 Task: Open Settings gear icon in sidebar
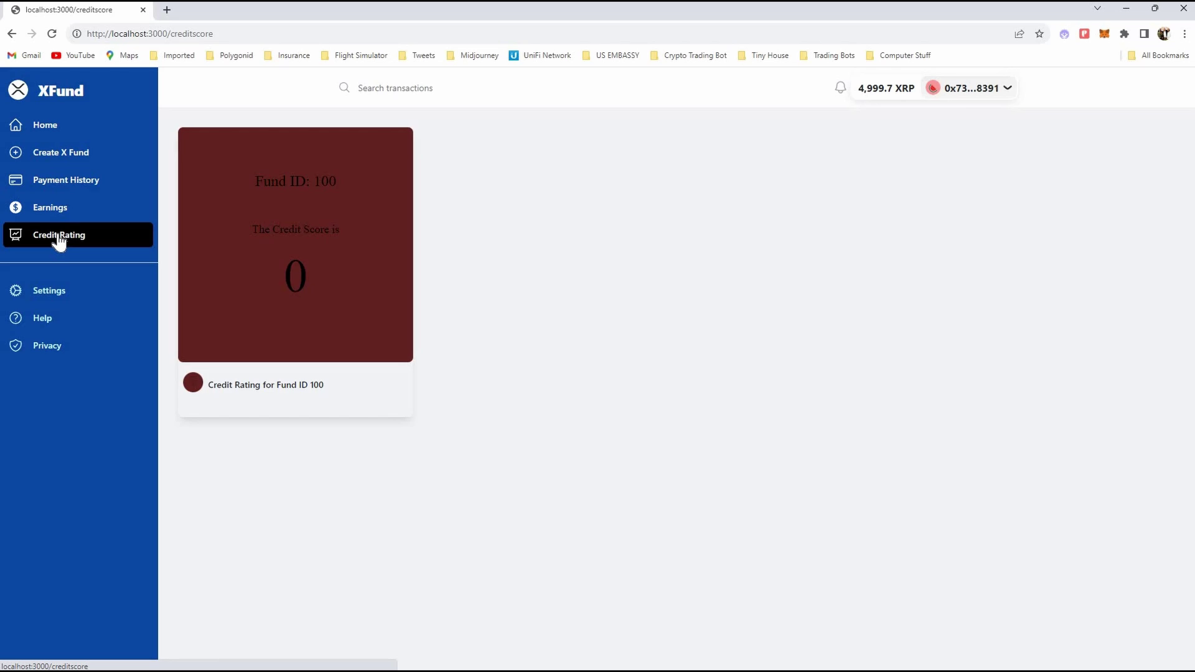pos(16,291)
